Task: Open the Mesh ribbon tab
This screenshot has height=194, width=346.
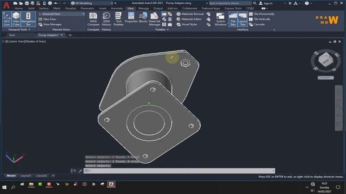Action: click(57, 9)
